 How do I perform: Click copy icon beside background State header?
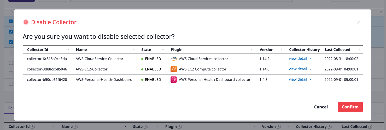pyautogui.click(x=145, y=127)
